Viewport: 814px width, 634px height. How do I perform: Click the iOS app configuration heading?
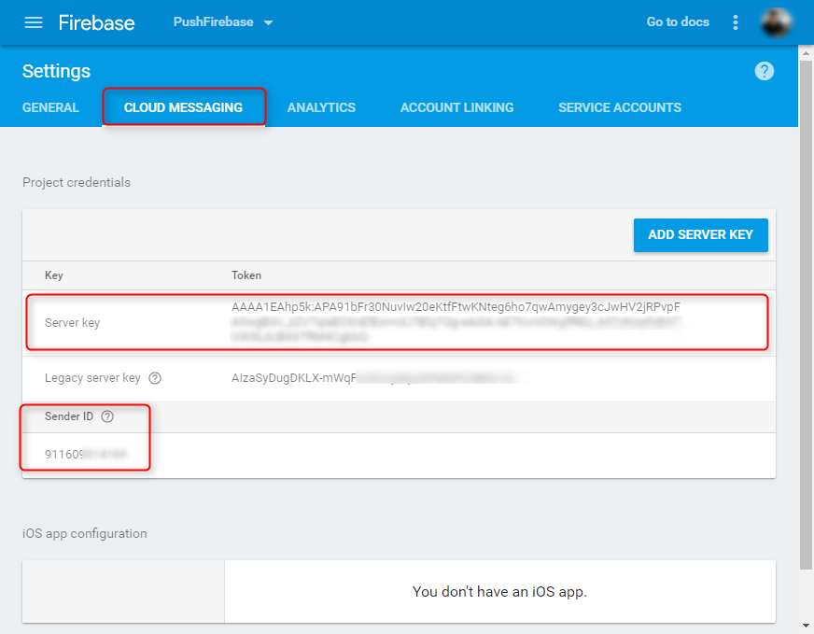click(85, 533)
